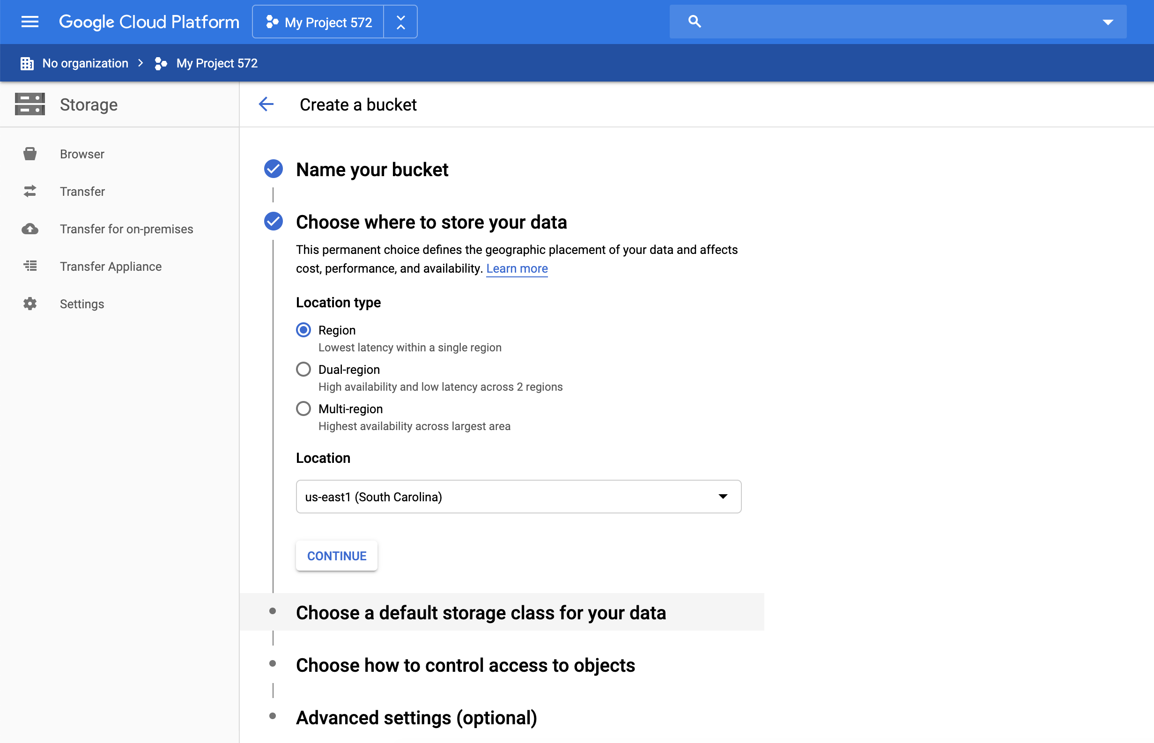Viewport: 1154px width, 743px height.
Task: Select the Dual-region radio option
Action: (303, 370)
